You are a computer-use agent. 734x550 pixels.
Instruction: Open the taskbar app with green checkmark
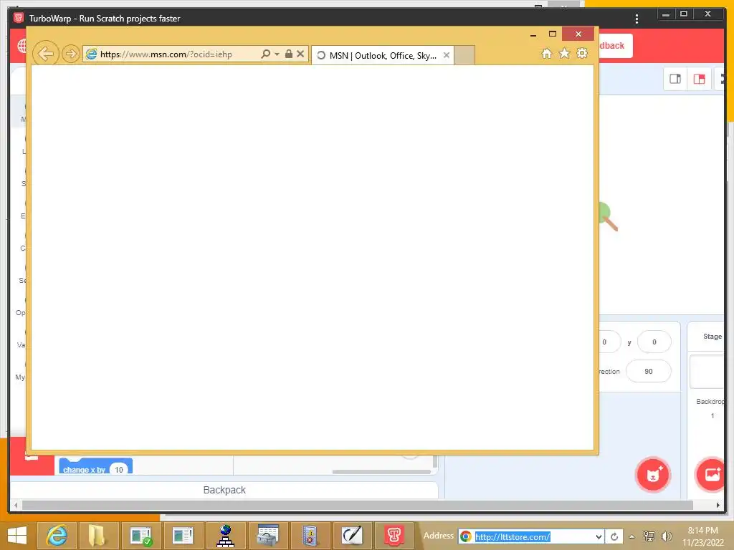point(140,536)
